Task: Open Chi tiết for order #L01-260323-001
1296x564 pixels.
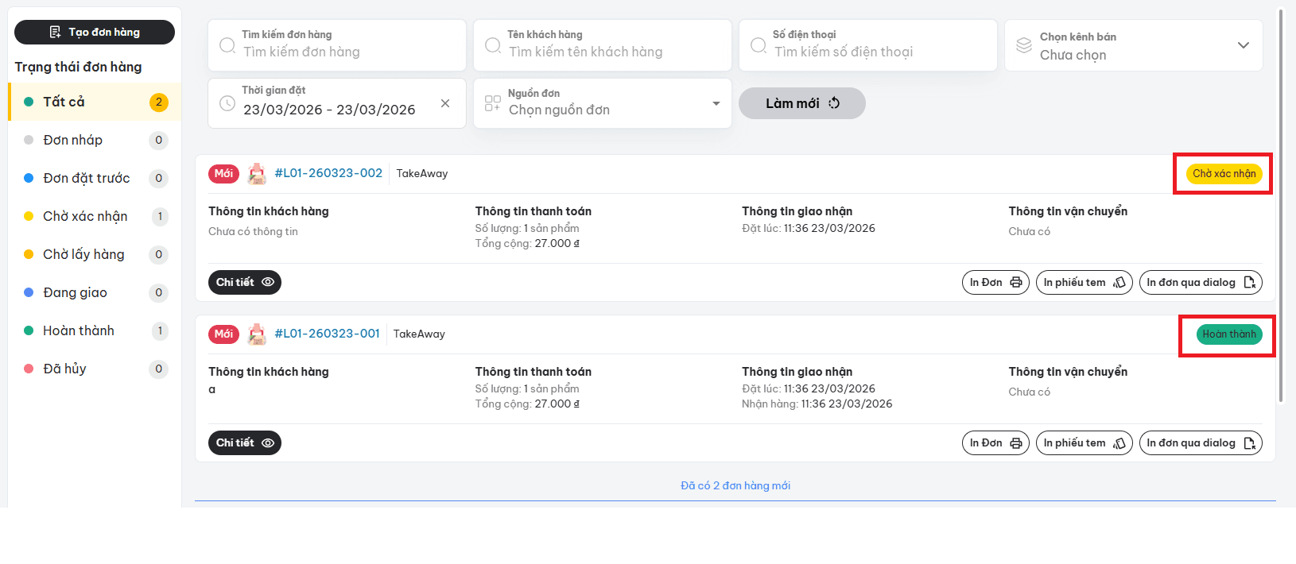Action: coord(245,442)
